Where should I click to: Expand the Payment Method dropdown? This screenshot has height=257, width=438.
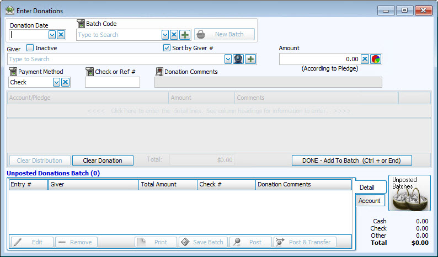(56, 82)
